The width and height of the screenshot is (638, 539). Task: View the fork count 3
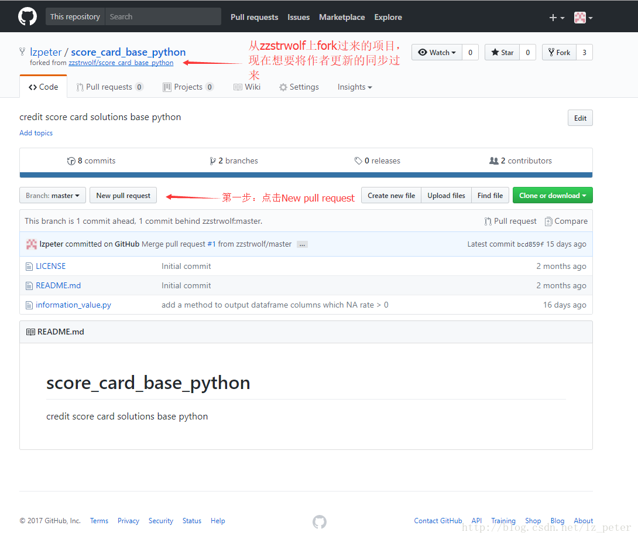(584, 52)
